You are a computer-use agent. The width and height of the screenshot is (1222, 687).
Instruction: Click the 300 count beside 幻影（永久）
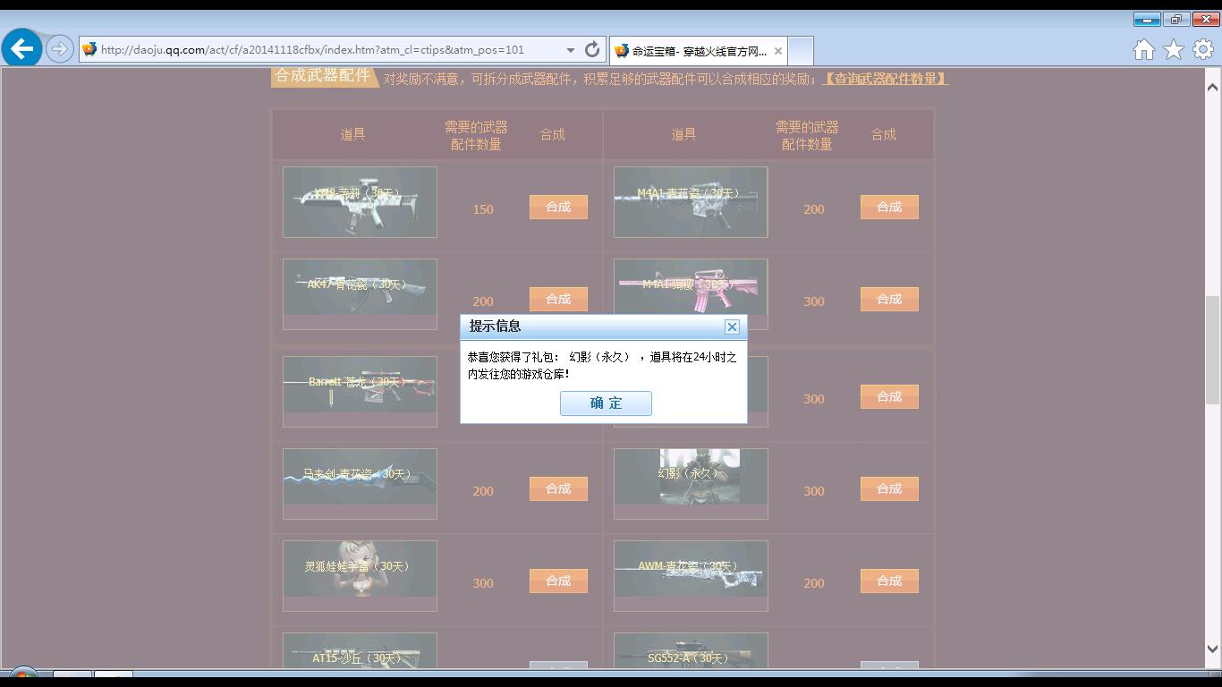[x=814, y=491]
